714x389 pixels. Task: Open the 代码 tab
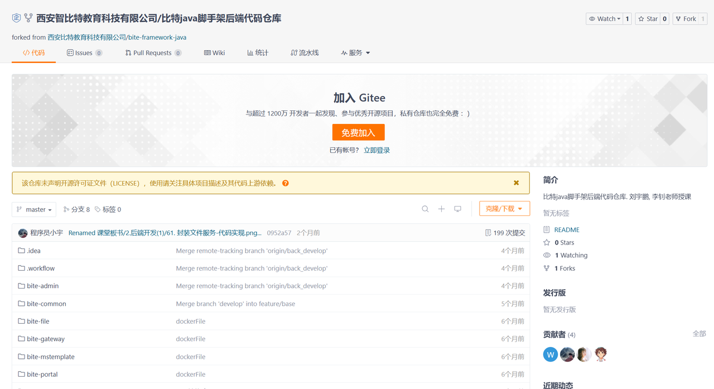pos(33,52)
